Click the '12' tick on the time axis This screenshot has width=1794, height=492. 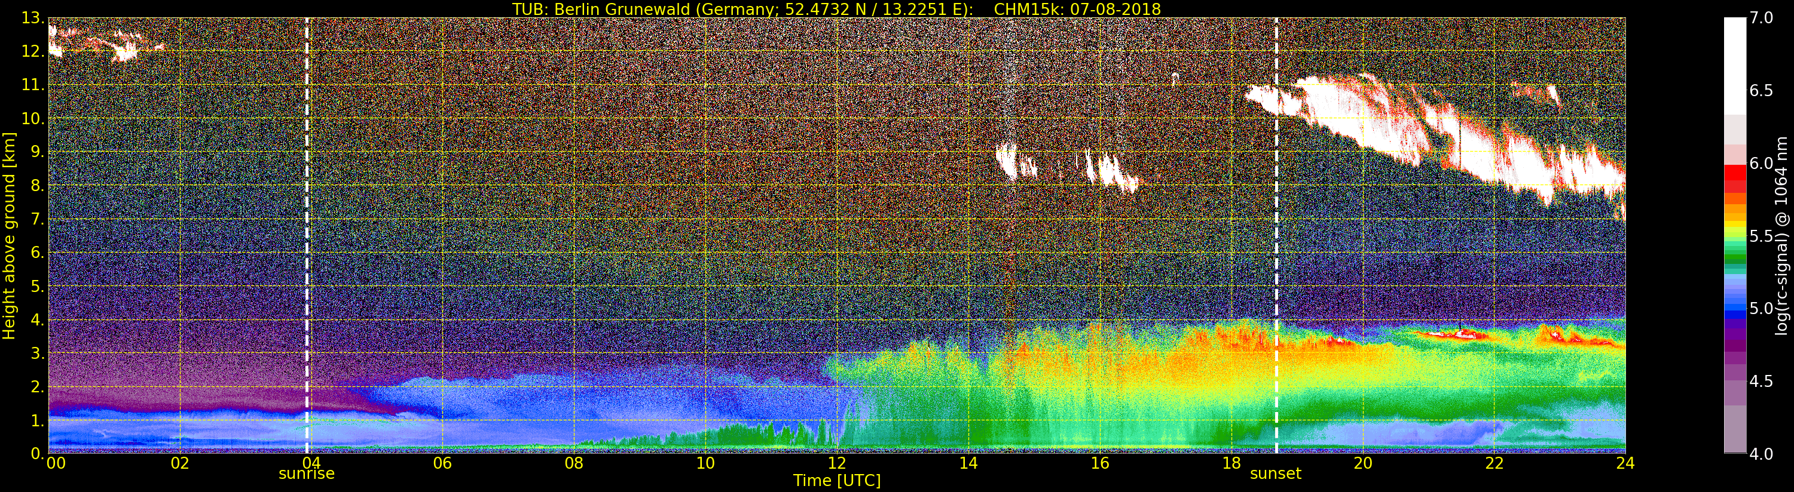[x=836, y=463]
